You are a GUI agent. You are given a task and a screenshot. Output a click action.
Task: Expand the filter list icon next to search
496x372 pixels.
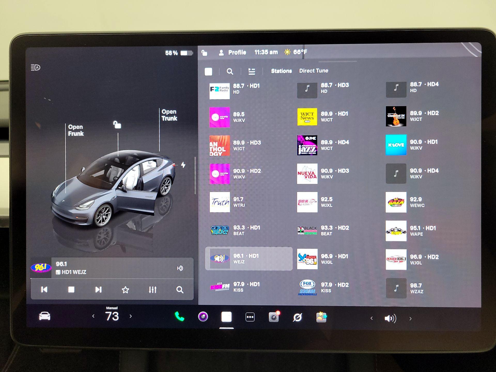252,72
